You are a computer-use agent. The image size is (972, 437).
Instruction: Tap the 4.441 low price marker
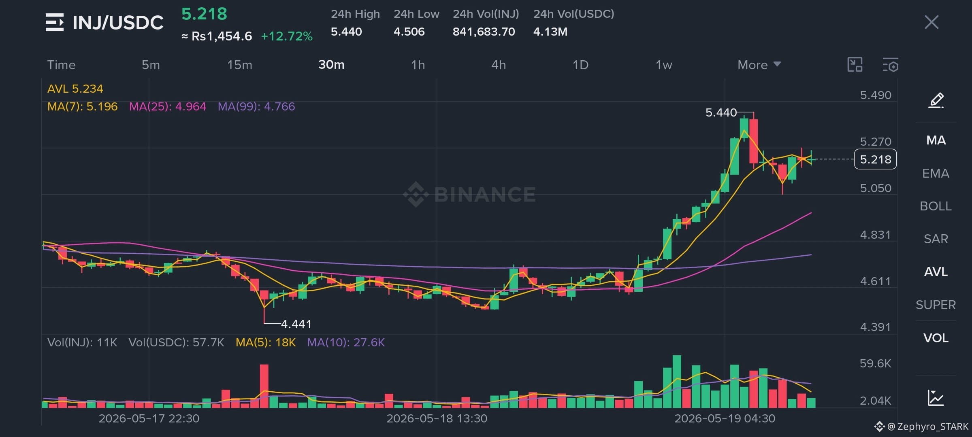[296, 324]
